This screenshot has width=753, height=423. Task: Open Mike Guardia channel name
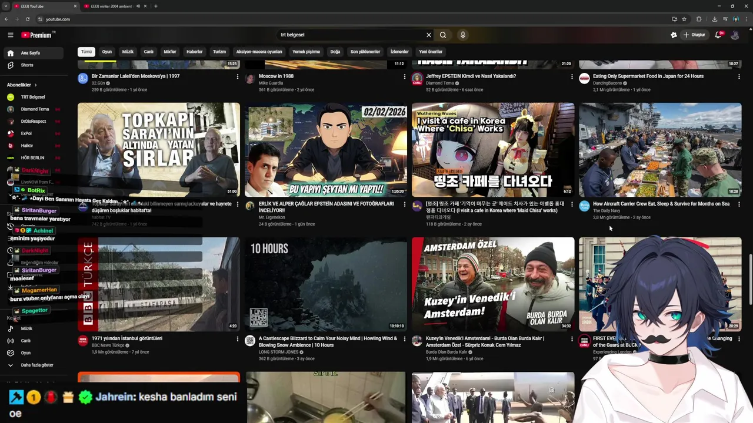click(271, 83)
